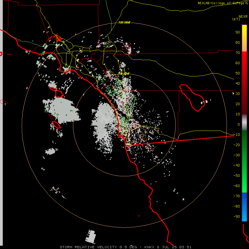
Task: Click the 70 value on velocity scale
Action: (x=238, y=53)
